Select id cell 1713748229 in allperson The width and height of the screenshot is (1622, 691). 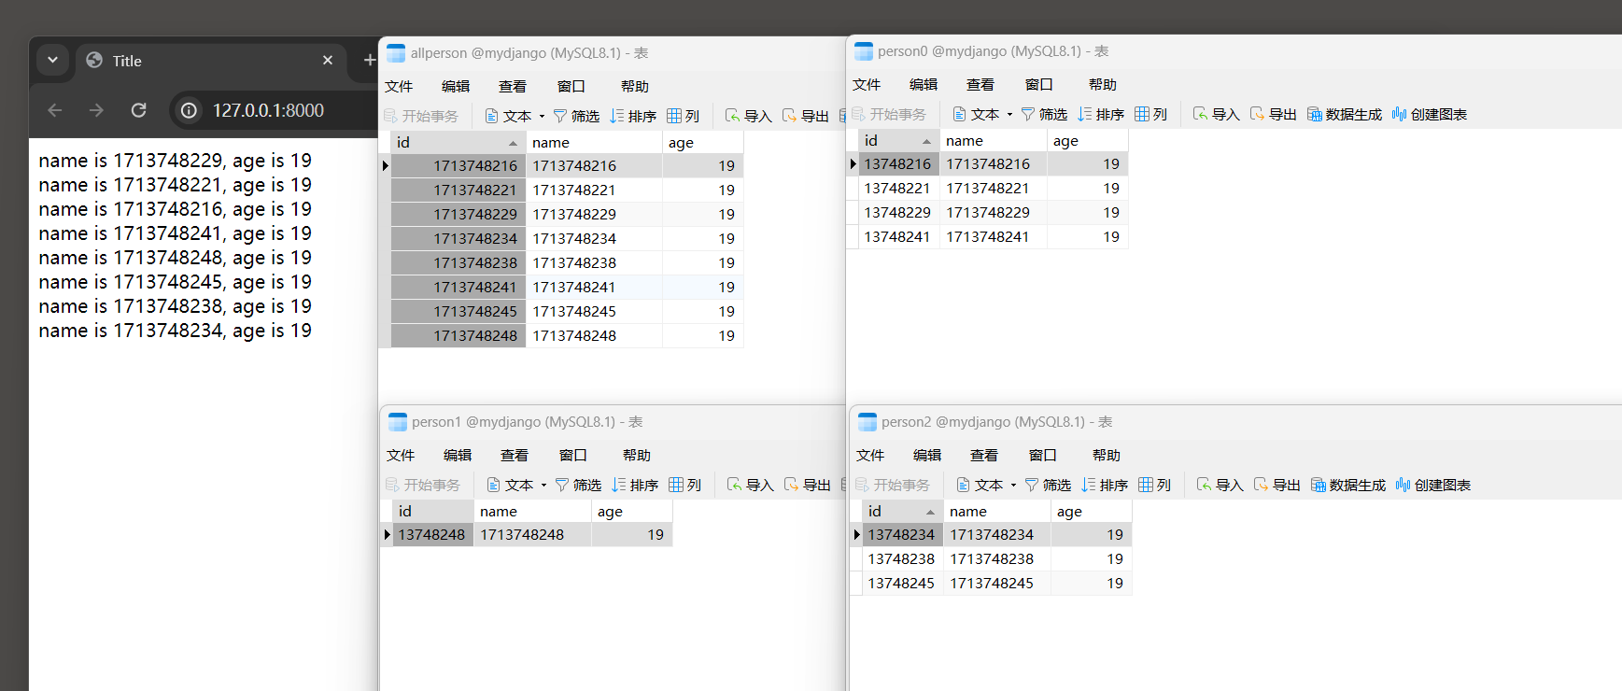458,214
